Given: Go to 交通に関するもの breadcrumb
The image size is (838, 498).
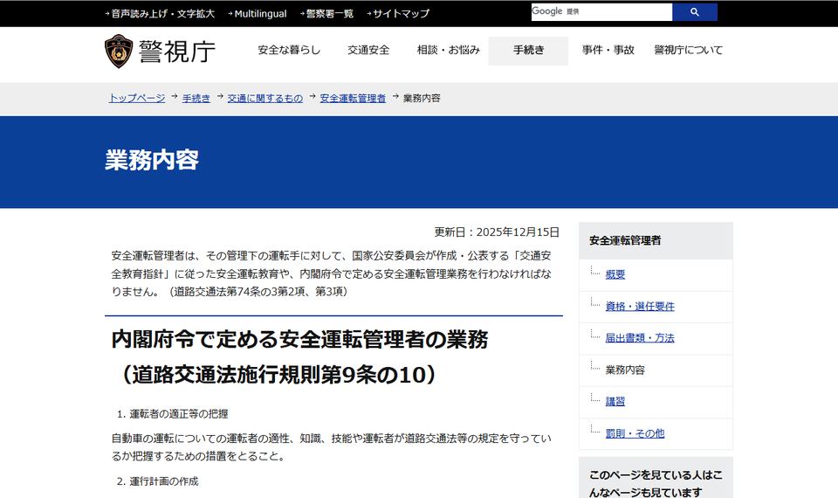Looking at the screenshot, I should [x=265, y=99].
